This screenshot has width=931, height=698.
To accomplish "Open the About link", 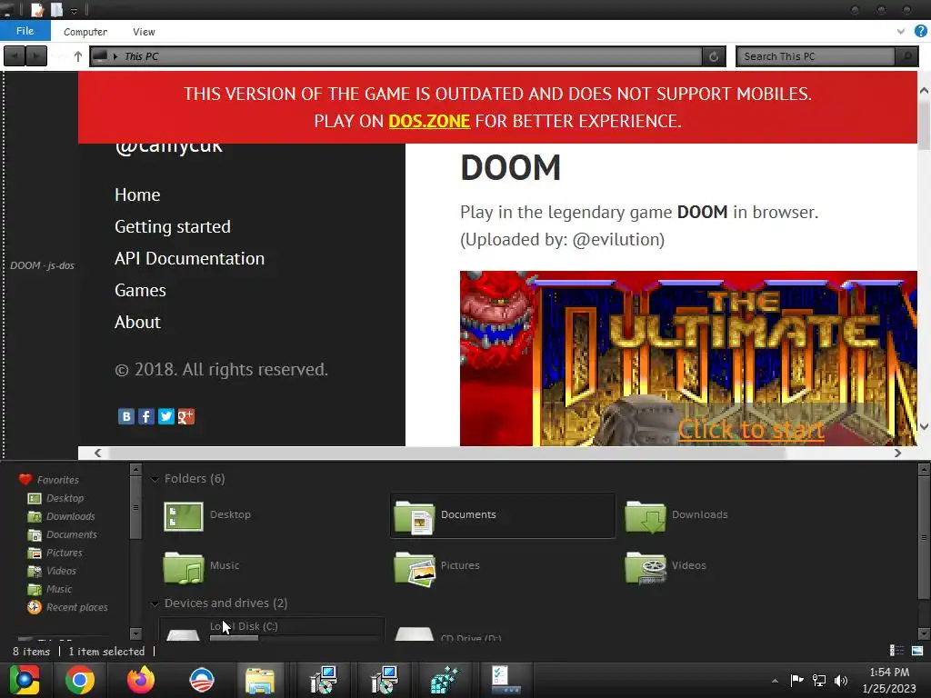I will point(137,322).
